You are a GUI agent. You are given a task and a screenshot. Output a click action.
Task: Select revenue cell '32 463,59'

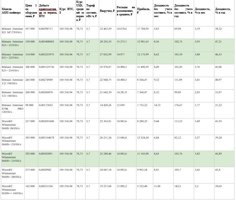(x=107, y=32)
